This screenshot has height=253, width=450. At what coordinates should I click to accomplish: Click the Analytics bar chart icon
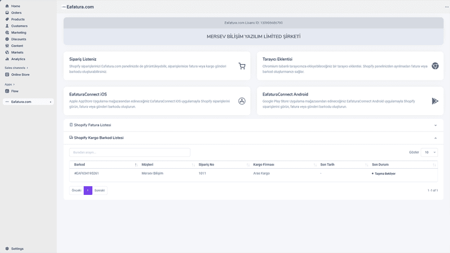7,59
